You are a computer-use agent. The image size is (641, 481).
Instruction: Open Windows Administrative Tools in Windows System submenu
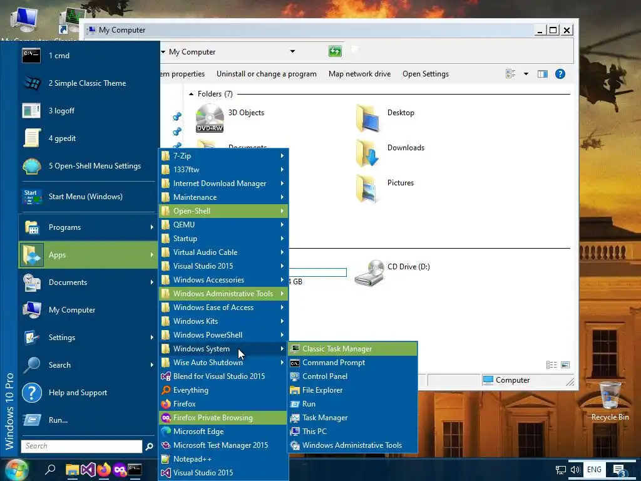352,445
